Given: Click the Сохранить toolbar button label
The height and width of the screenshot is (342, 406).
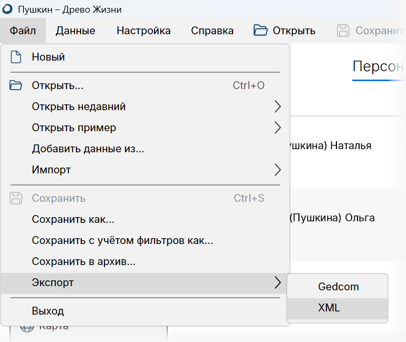Looking at the screenshot, I should [380, 31].
